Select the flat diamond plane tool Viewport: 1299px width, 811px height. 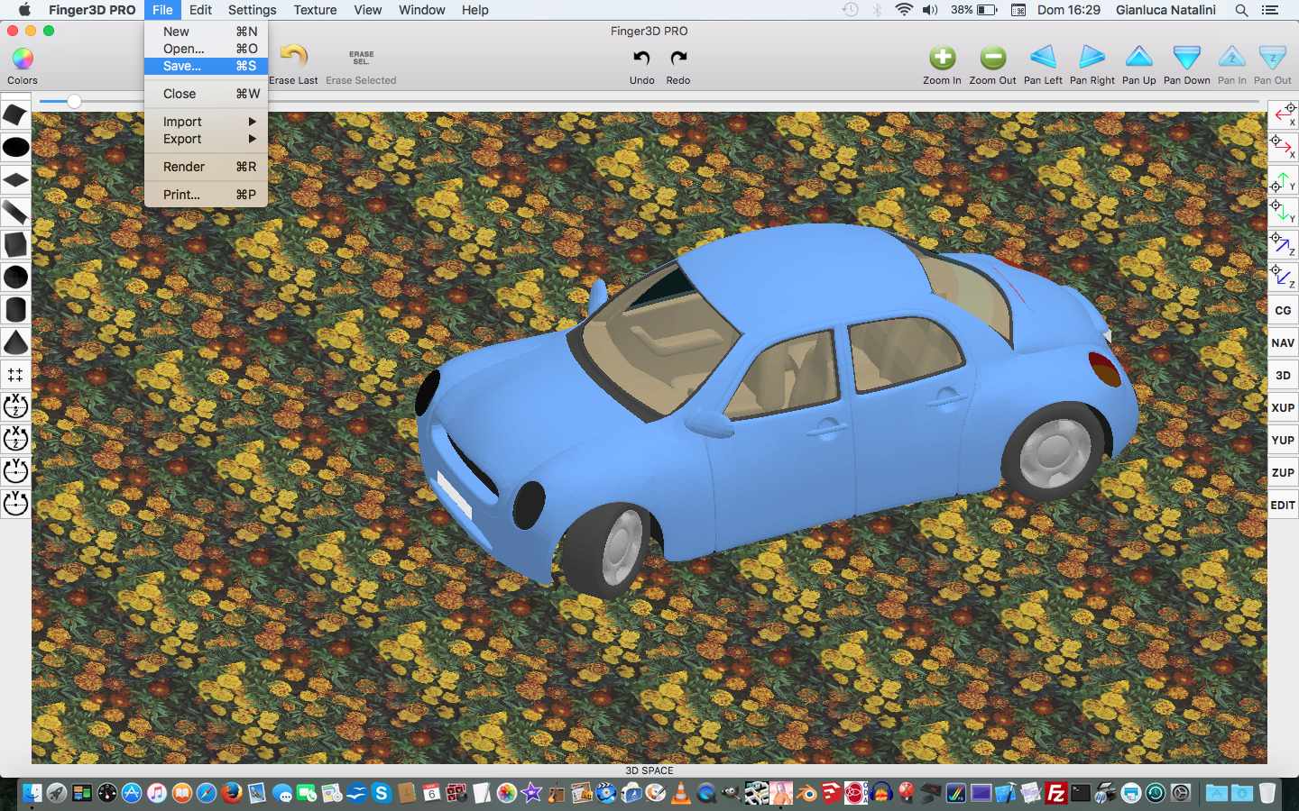point(15,179)
